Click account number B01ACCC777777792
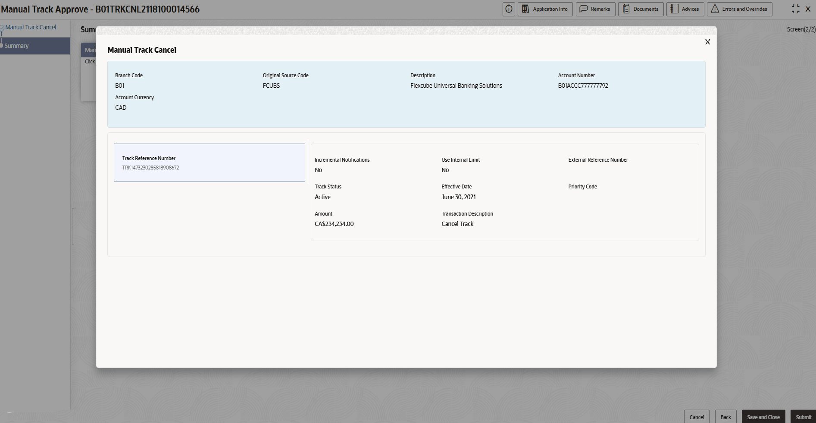 coord(583,86)
